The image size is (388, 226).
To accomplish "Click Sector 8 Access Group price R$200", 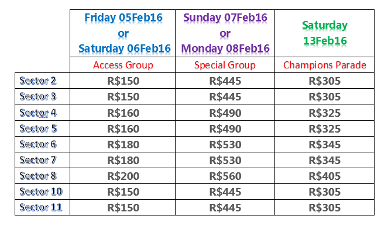I will click(x=123, y=176).
